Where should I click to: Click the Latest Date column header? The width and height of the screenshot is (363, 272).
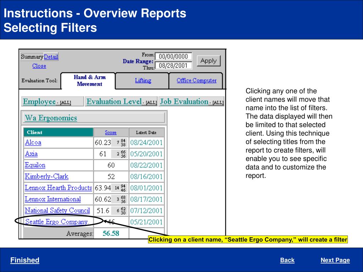click(x=146, y=132)
